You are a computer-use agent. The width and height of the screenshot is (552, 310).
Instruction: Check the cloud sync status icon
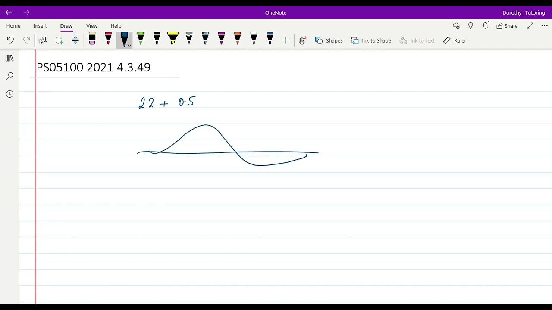pyautogui.click(x=456, y=26)
